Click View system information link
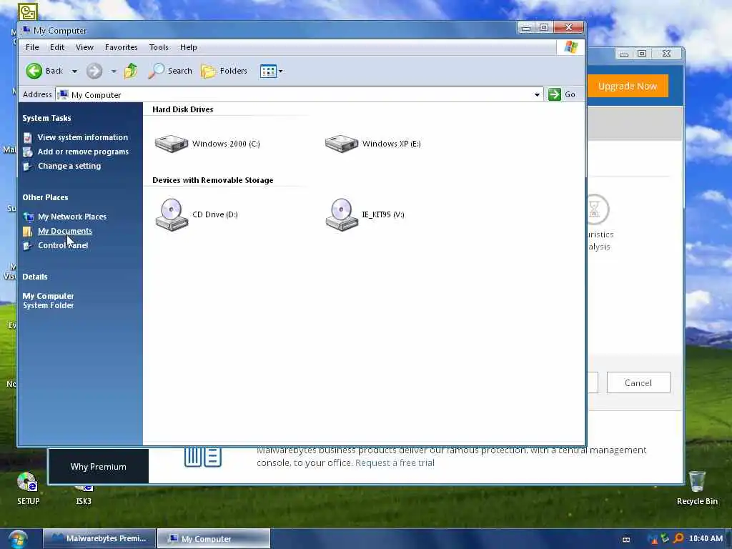 [83, 137]
